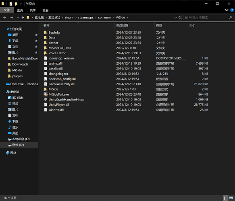
Task: Refresh the current folder view
Action: (180, 18)
